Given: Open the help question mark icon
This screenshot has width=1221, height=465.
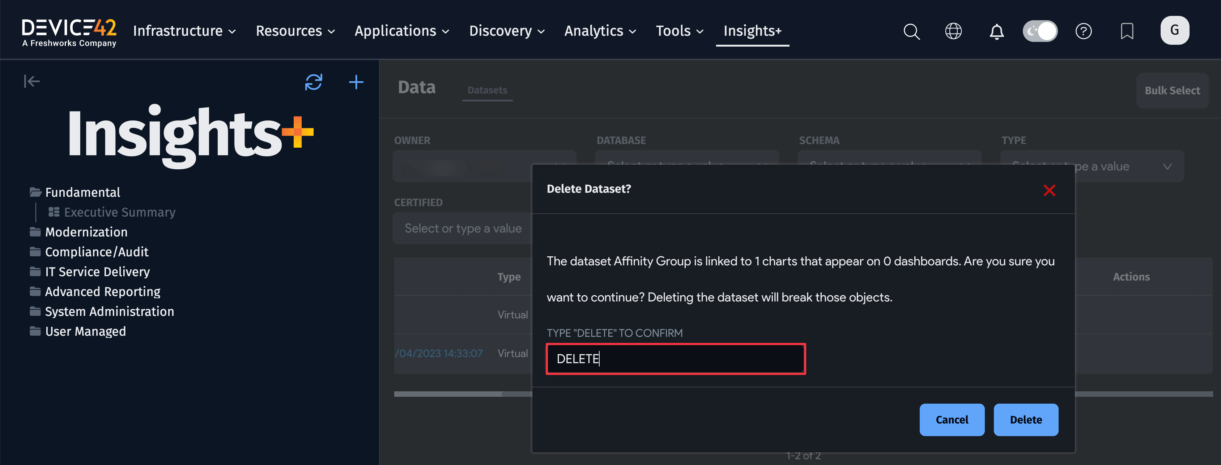Looking at the screenshot, I should [x=1084, y=31].
